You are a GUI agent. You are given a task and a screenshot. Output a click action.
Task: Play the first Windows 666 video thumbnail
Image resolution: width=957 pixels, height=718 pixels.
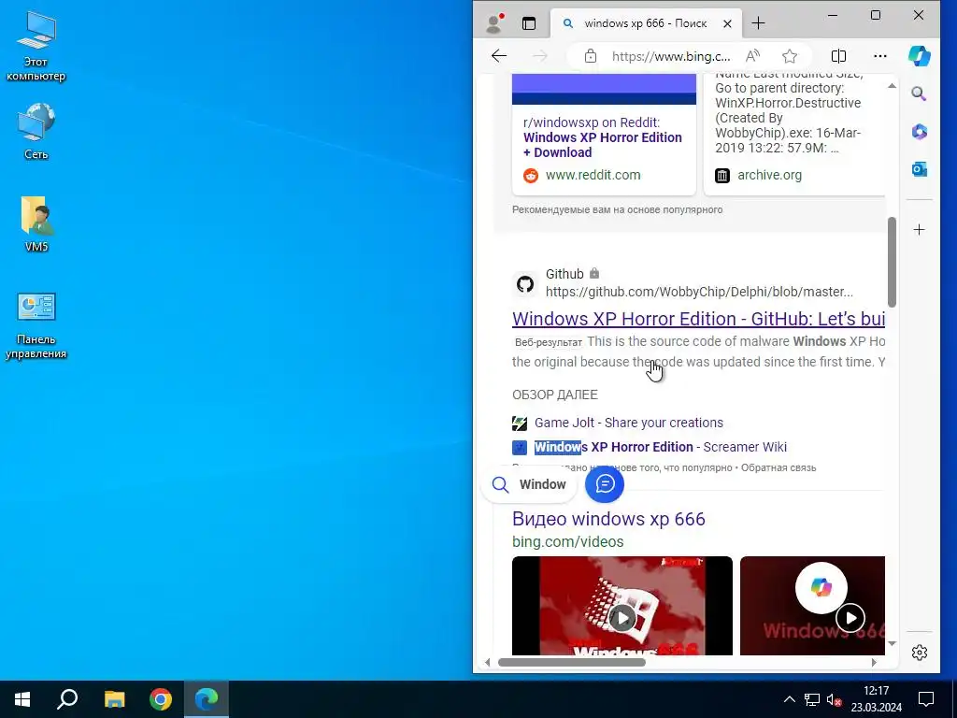click(x=621, y=618)
